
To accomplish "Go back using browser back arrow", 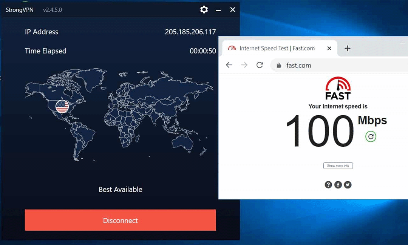I will [x=229, y=65].
